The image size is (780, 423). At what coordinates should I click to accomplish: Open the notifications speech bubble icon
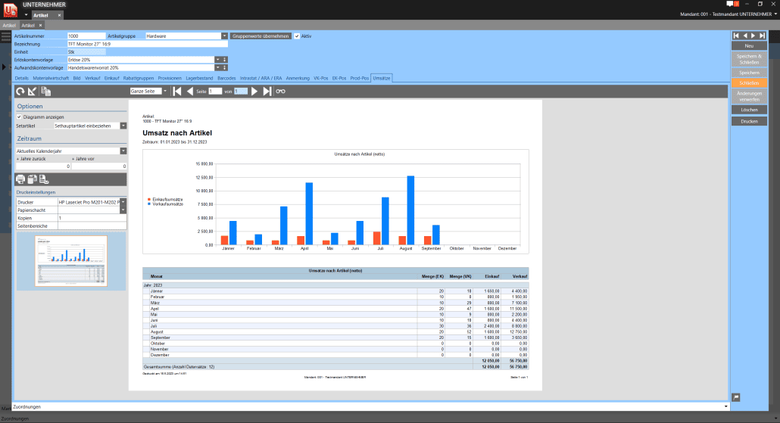[x=730, y=5]
